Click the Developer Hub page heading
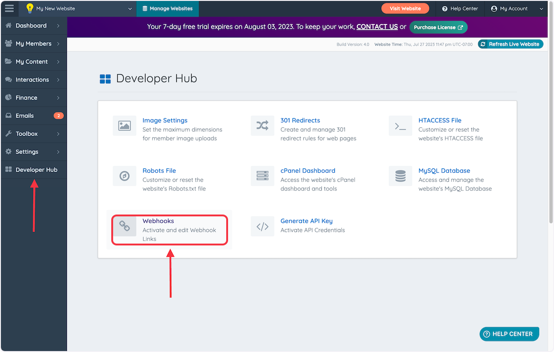The image size is (554, 352). [157, 78]
